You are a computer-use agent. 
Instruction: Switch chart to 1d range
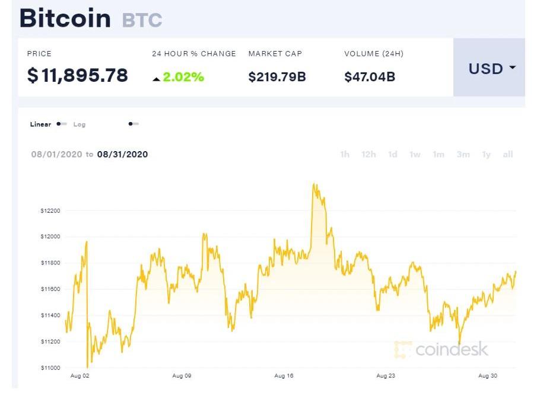(x=392, y=155)
